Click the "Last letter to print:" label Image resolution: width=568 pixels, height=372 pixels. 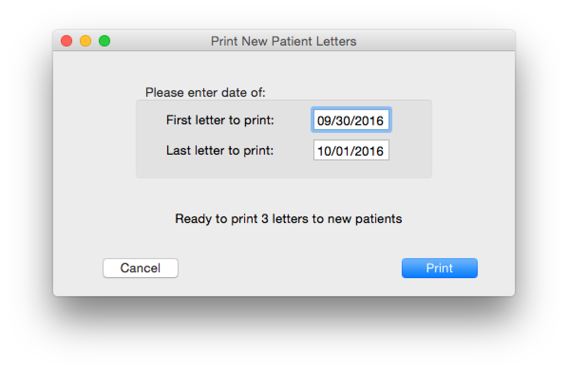pyautogui.click(x=220, y=151)
